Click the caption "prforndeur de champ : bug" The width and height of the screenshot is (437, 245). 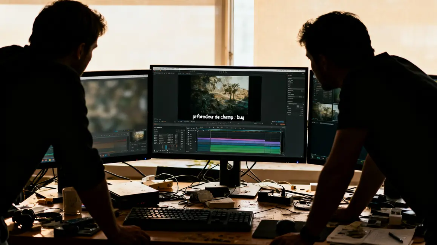click(x=218, y=117)
